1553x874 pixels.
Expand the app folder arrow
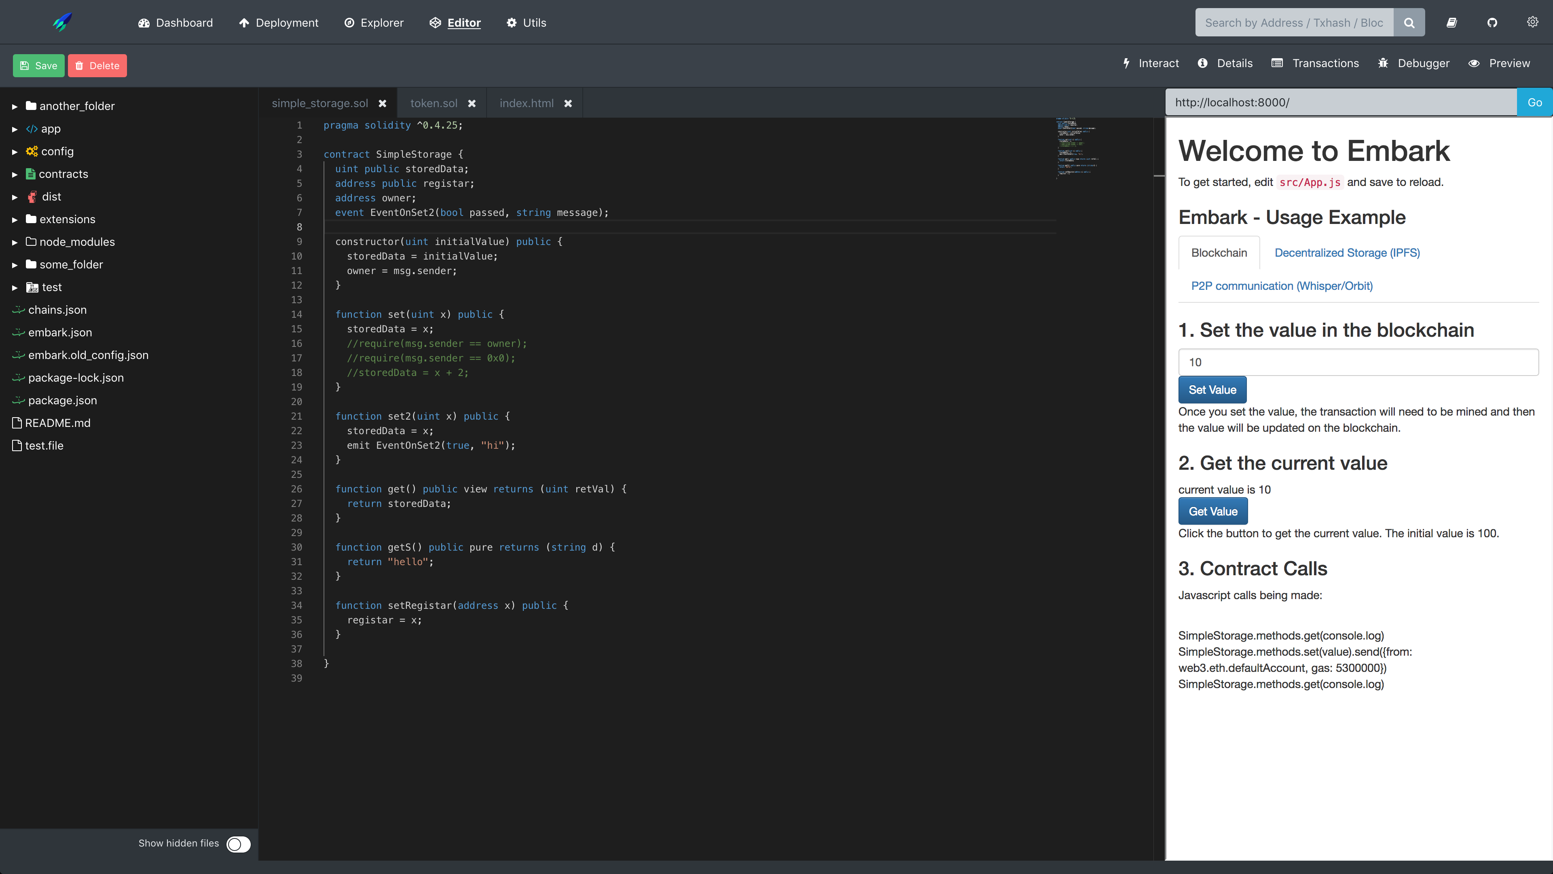pyautogui.click(x=15, y=129)
